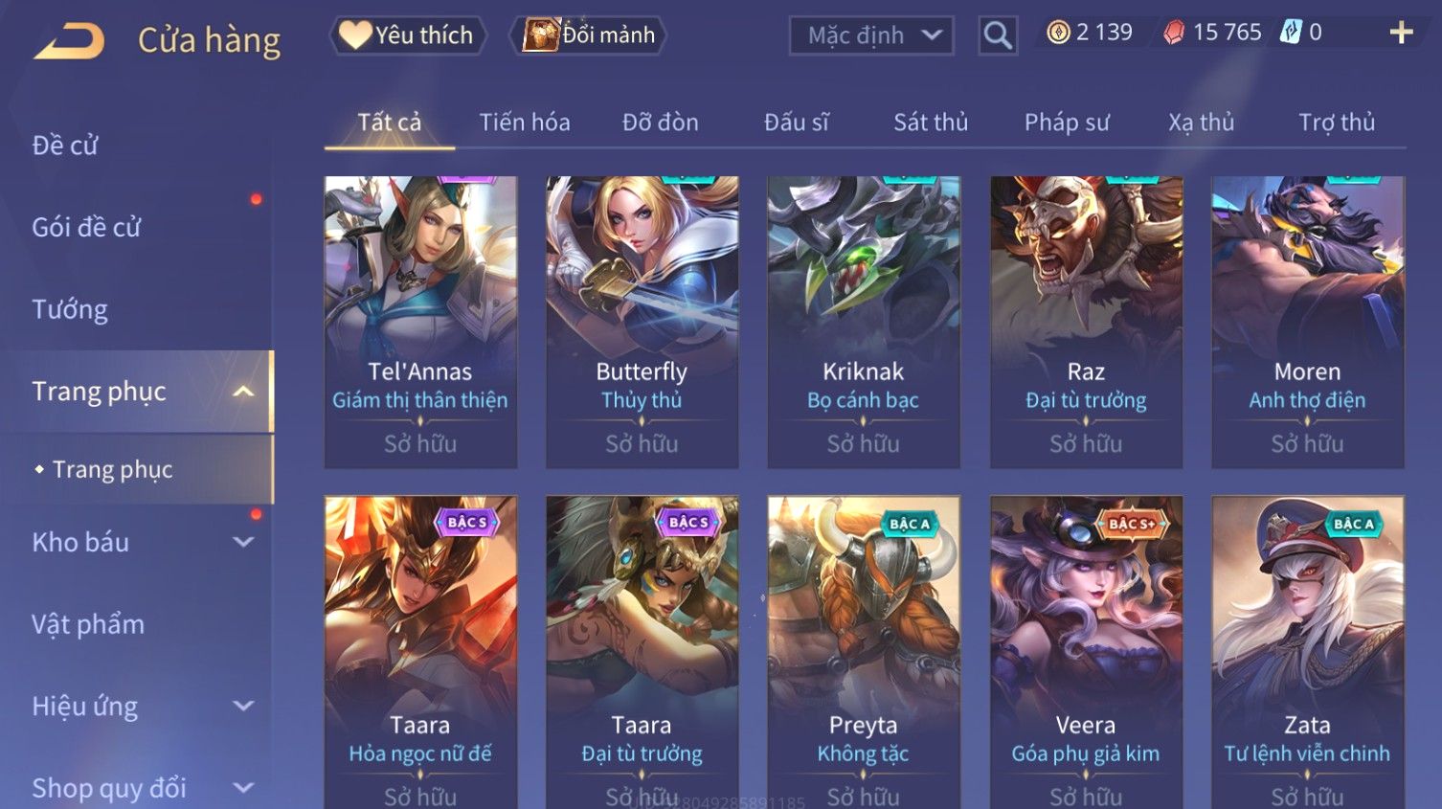Open Vật phẩm in sidebar
Screen dimensions: 1442x809
pyautogui.click(x=88, y=624)
